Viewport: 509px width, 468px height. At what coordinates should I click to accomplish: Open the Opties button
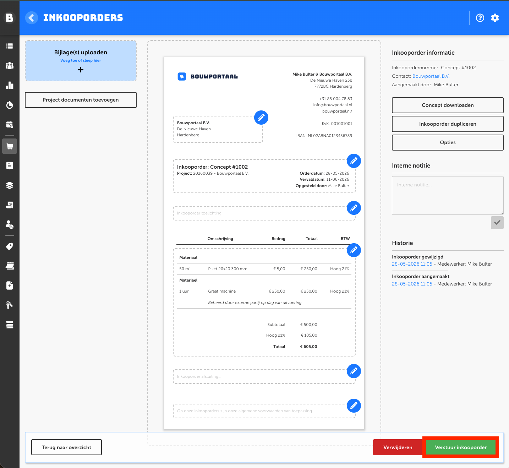[448, 142]
